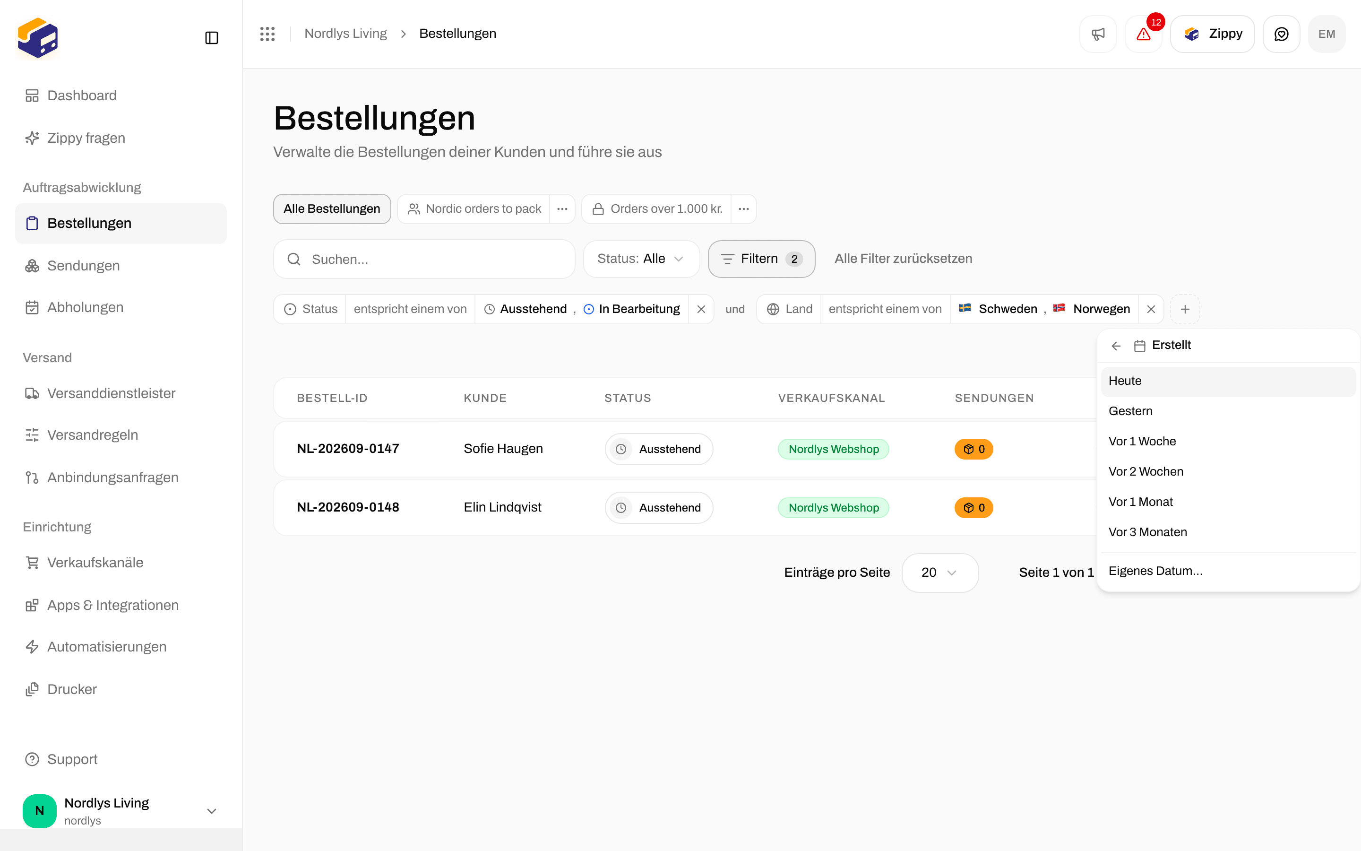Viewport: 1361px width, 851px height.
Task: Select the Alle Bestellungen view tab
Action: 332,209
